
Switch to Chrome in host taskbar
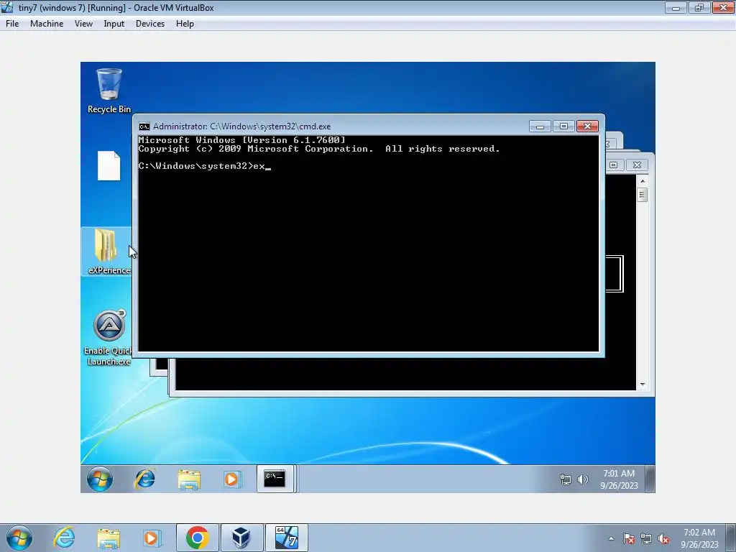(x=197, y=538)
